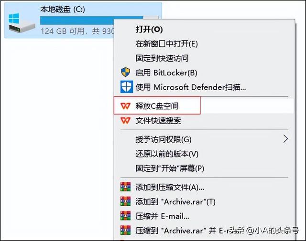Click the 本地磁盘 (C:) drive label
The width and height of the screenshot is (306, 241).
click(63, 8)
